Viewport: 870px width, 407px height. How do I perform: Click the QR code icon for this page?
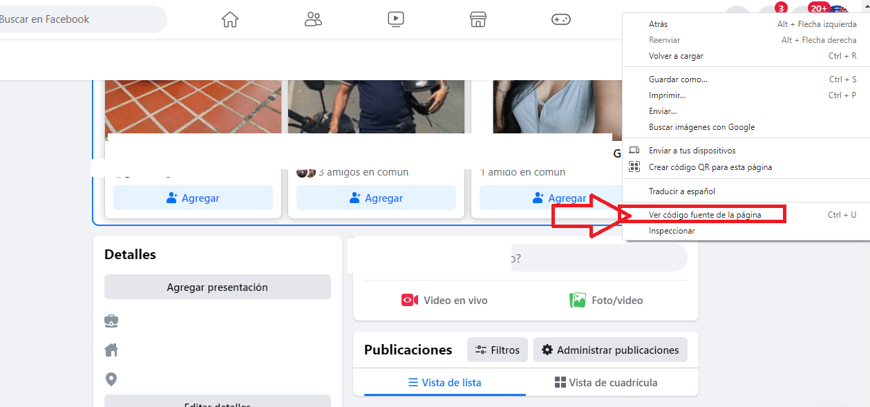tap(634, 167)
